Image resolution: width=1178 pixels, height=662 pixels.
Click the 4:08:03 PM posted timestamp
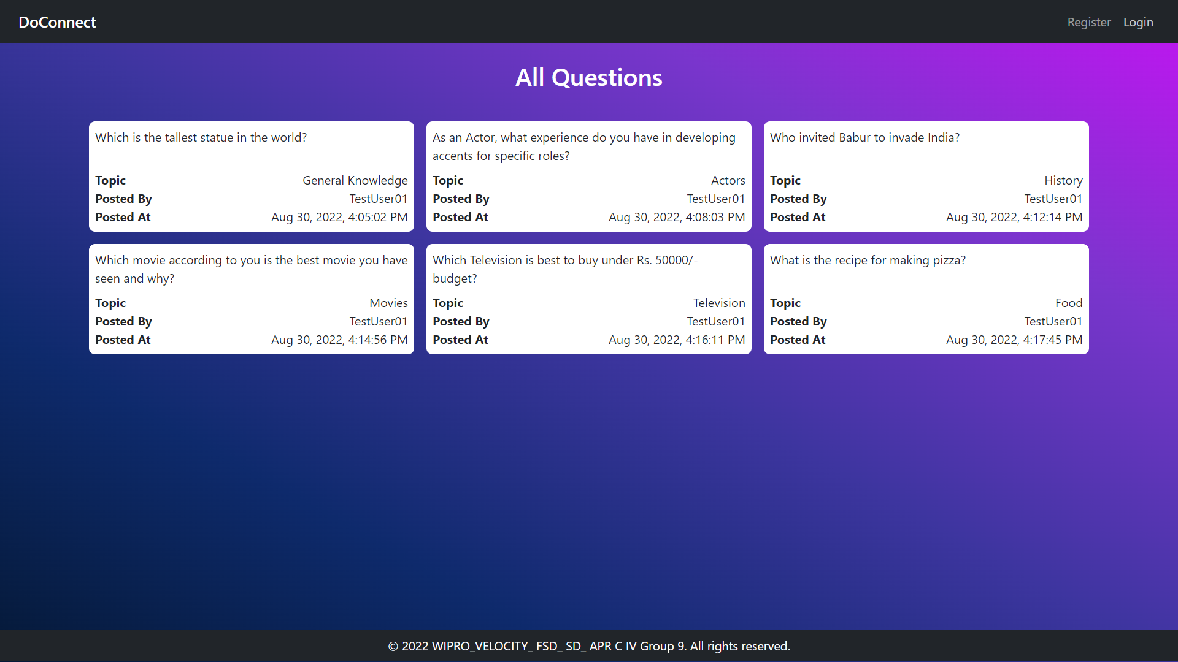(x=676, y=217)
